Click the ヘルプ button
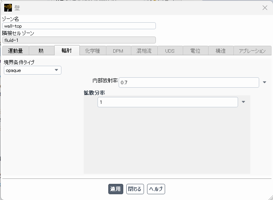The width and height of the screenshot is (273, 200). click(156, 189)
